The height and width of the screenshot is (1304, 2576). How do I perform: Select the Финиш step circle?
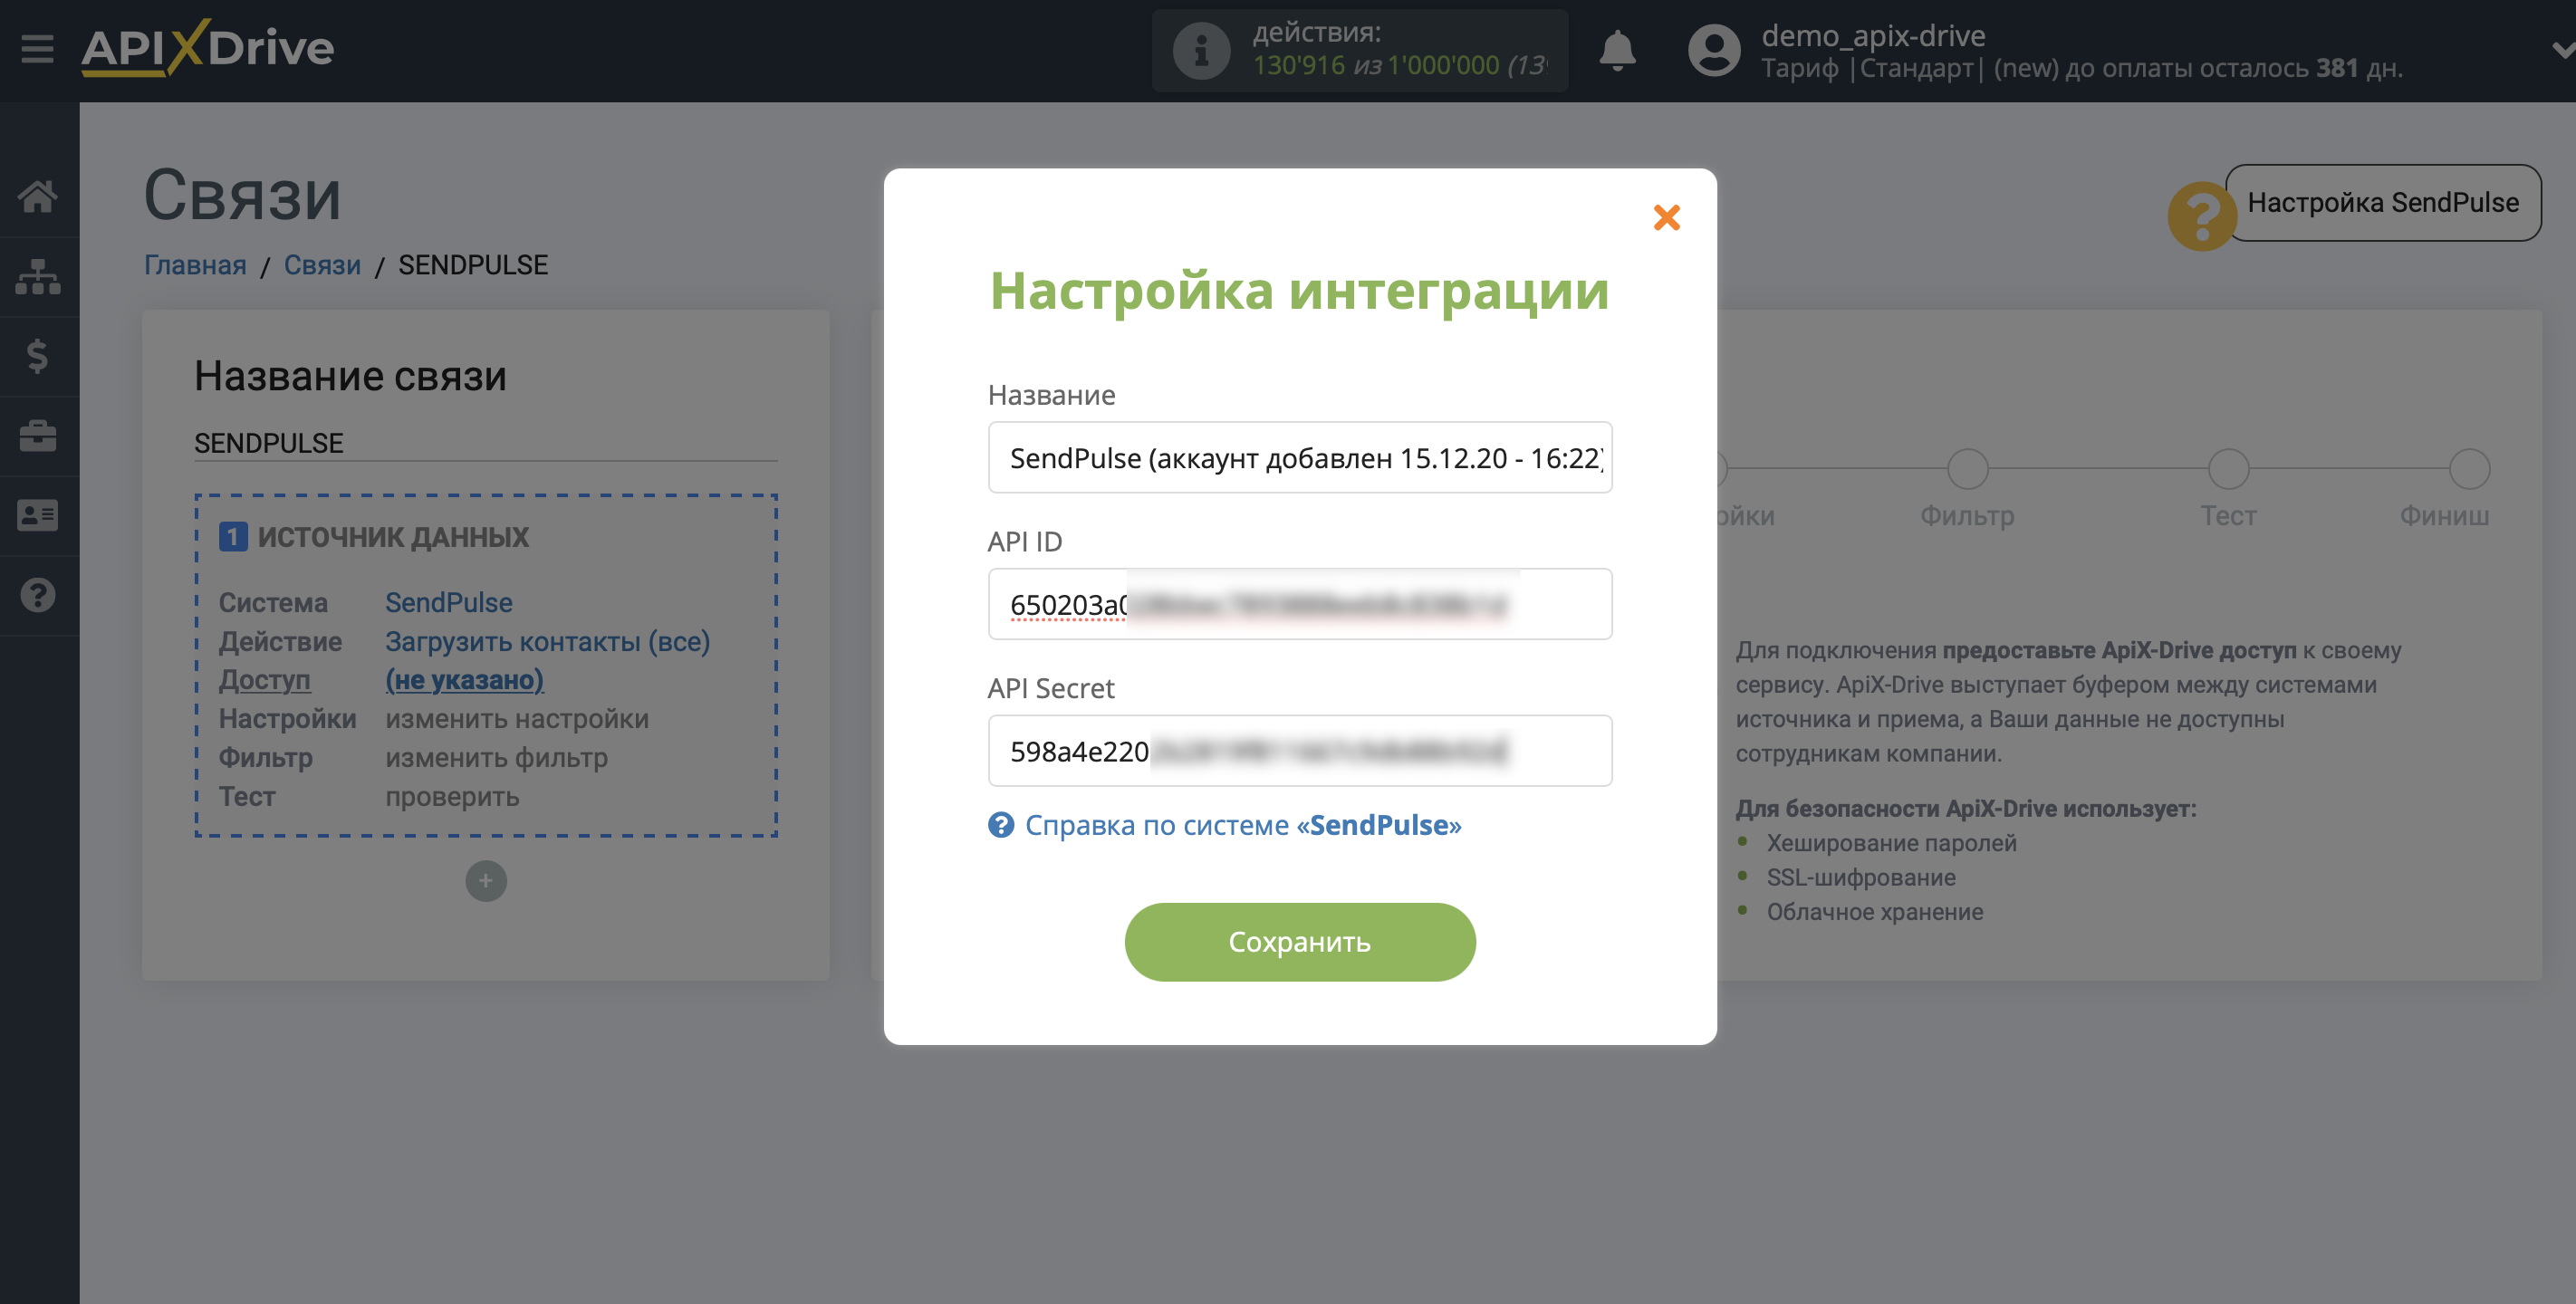(x=2469, y=469)
